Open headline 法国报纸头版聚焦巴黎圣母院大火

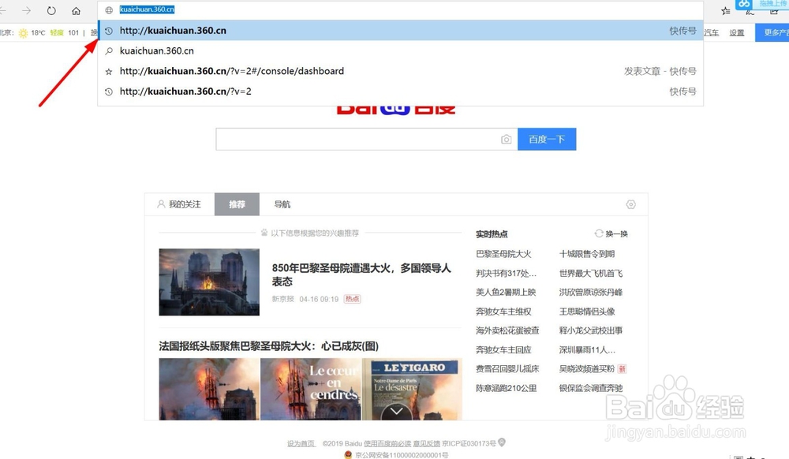269,346
